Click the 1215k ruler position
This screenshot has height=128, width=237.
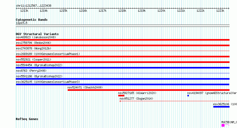click(63, 11)
